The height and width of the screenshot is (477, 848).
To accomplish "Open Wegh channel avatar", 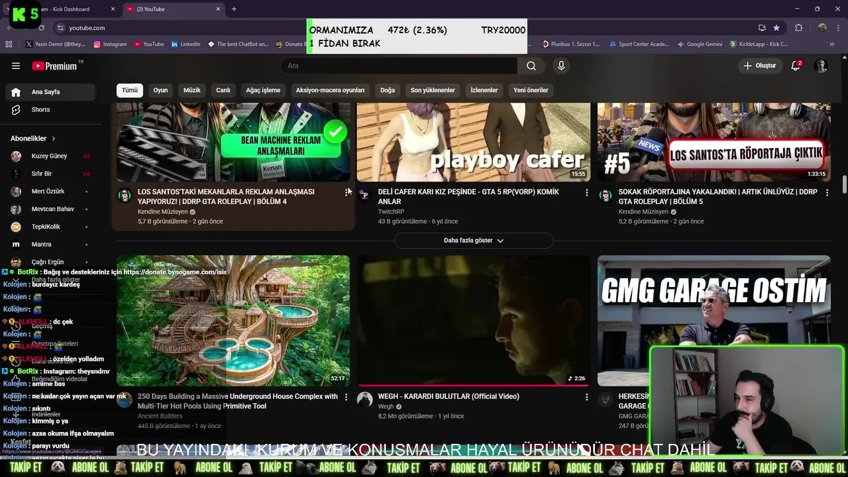I will [x=364, y=399].
